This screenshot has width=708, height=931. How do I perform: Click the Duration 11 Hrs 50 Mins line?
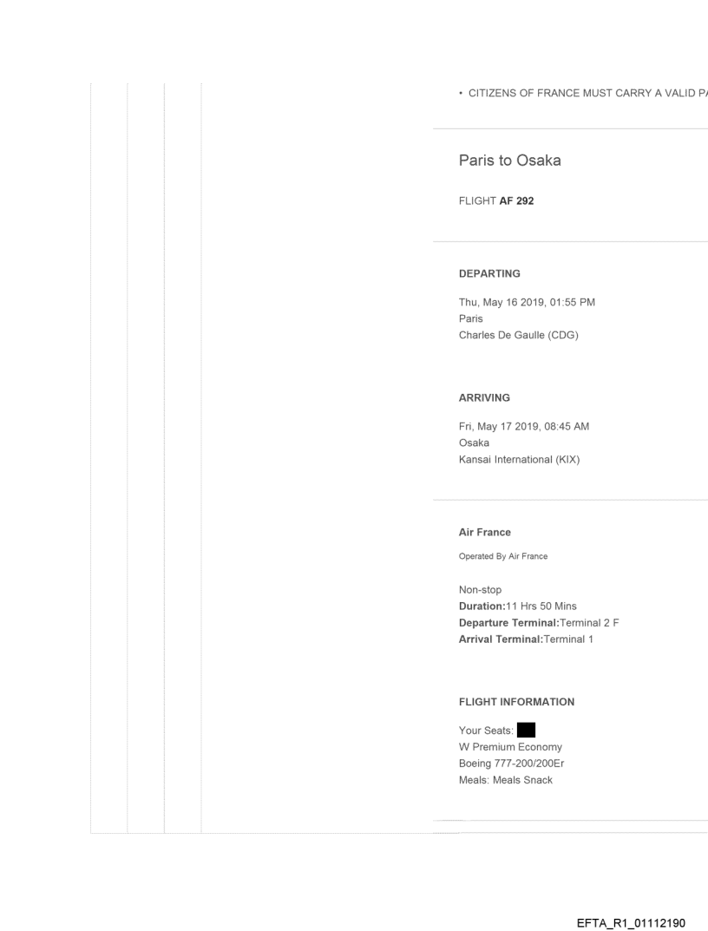(x=518, y=606)
